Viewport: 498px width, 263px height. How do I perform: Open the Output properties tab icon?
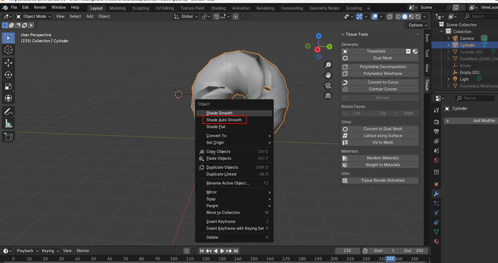pyautogui.click(x=437, y=132)
